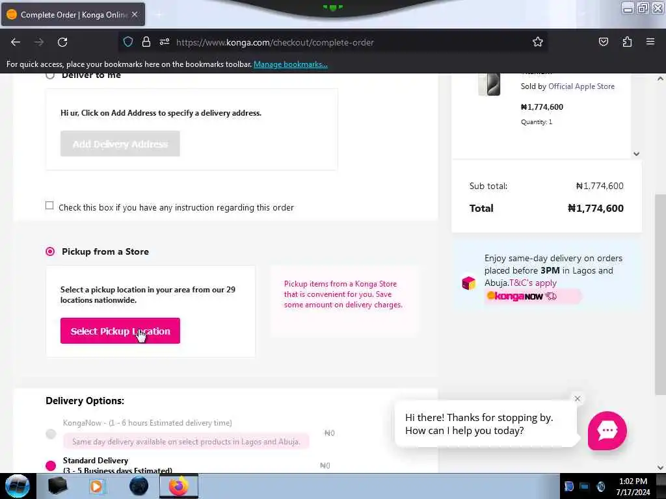Open the Manage bookmarks link

tap(291, 64)
